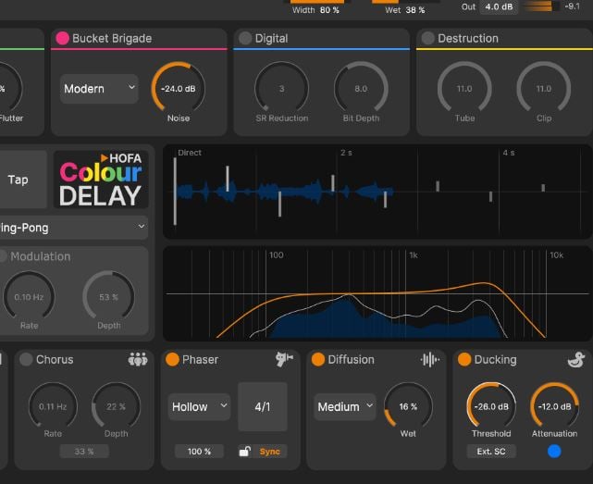Click the Destruction Clip knob
The width and height of the screenshot is (593, 484).
point(544,88)
